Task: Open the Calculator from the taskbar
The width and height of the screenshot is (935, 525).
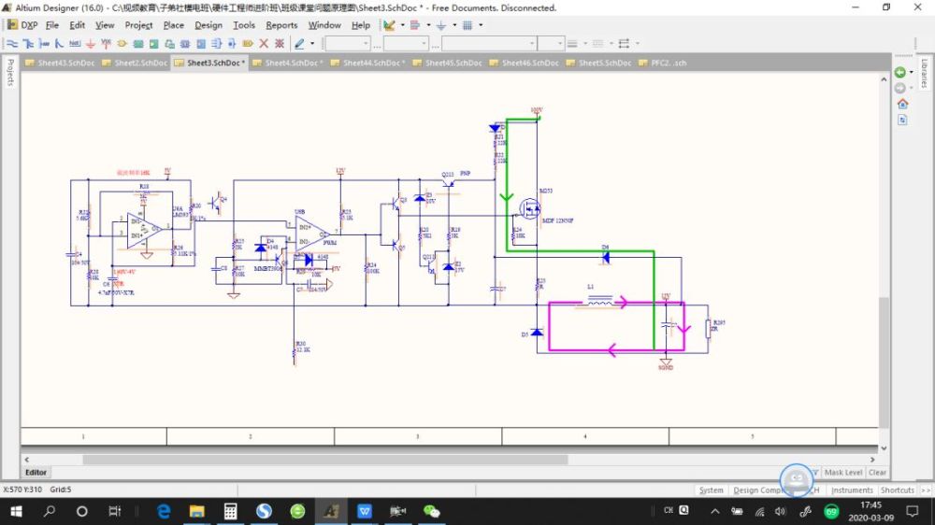Action: coord(230,511)
